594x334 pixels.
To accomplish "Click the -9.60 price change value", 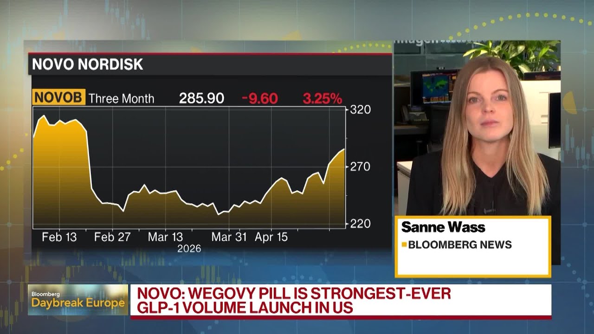I will [x=260, y=98].
